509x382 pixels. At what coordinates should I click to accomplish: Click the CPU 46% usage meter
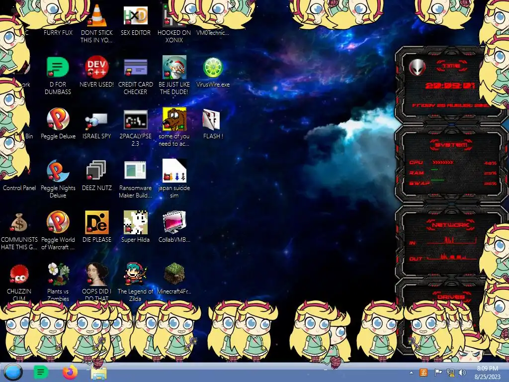coord(453,163)
